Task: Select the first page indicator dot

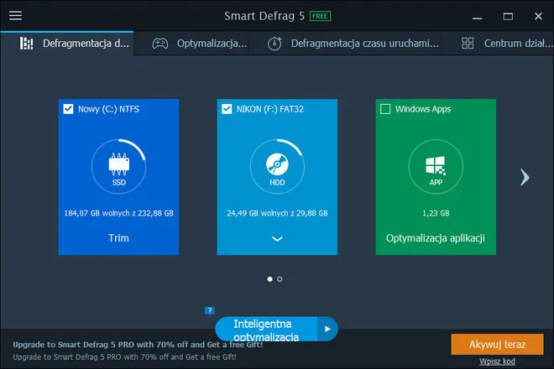Action: coord(270,279)
